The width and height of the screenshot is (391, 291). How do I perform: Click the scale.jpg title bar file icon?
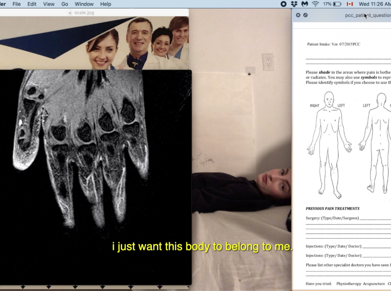(x=70, y=13)
